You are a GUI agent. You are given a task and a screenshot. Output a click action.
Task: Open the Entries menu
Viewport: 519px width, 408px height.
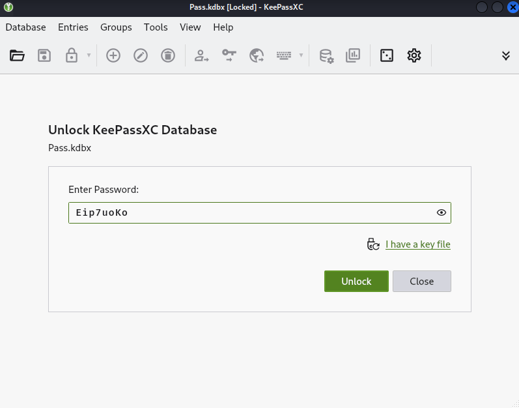[73, 27]
